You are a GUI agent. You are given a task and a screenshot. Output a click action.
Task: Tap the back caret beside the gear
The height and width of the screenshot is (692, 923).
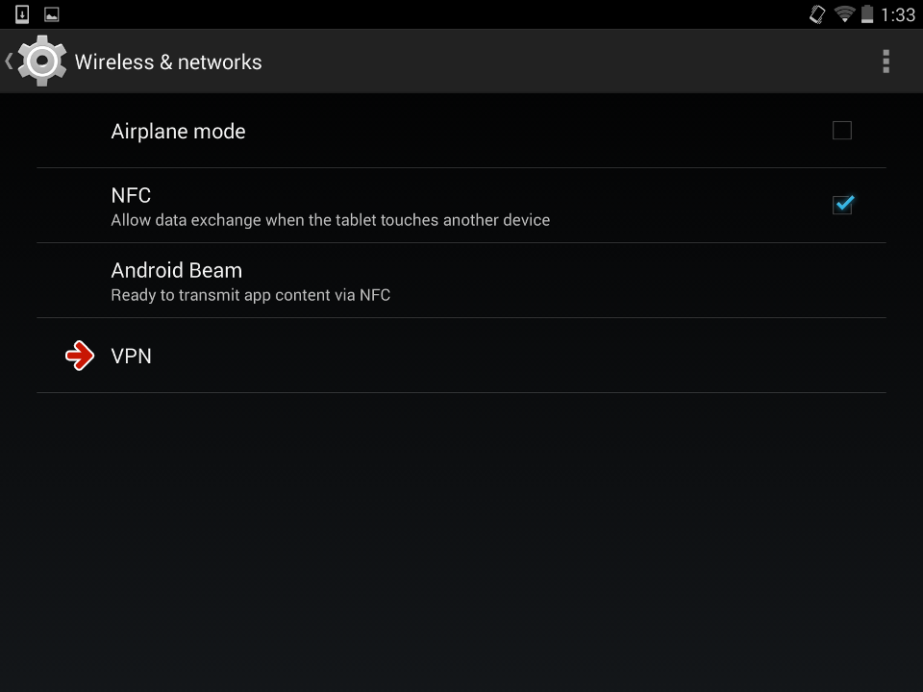click(9, 62)
